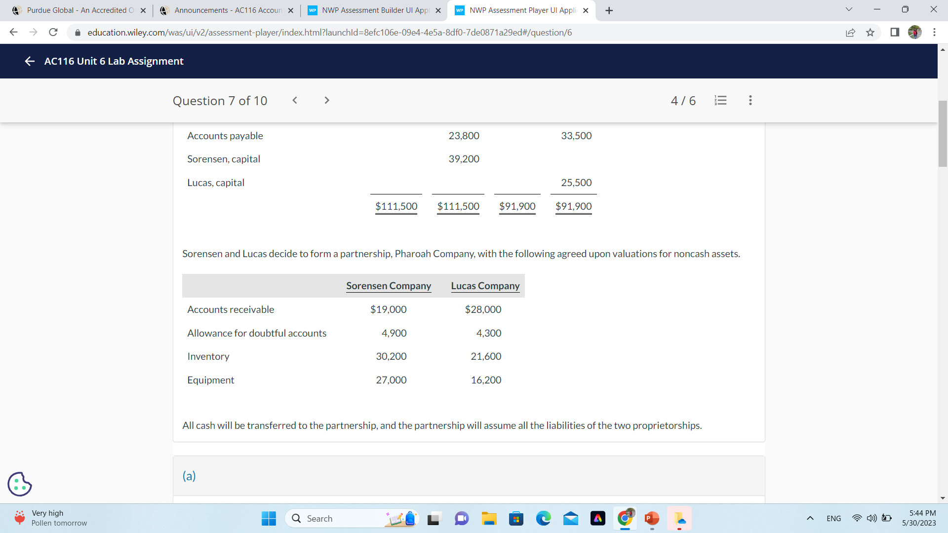Click the share page icon in address bar
The height and width of the screenshot is (533, 948).
coord(850,33)
